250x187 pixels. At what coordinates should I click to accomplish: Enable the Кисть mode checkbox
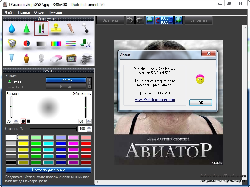tap(9, 81)
